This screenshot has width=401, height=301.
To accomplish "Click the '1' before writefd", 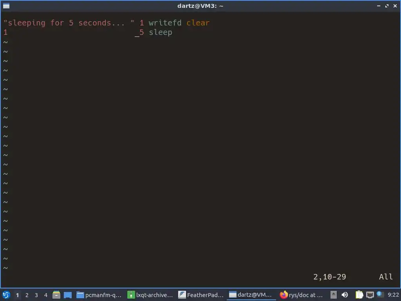I will [142, 23].
